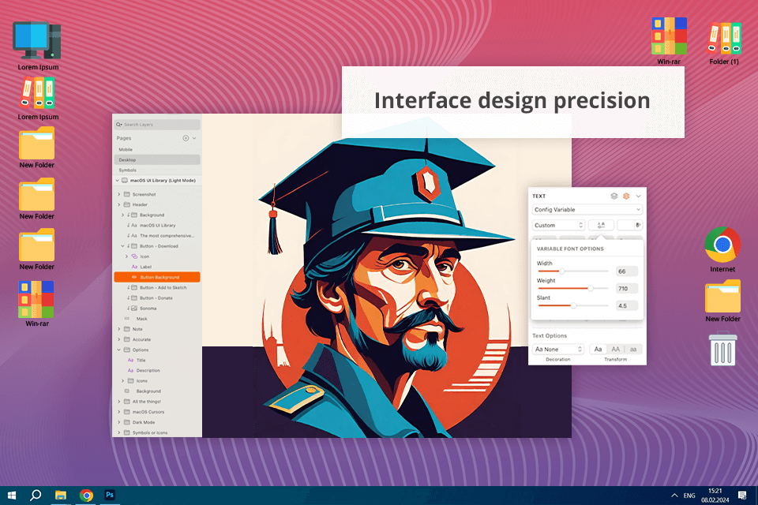Click the gray layers-stack icon in TEXT panel

coord(614,196)
